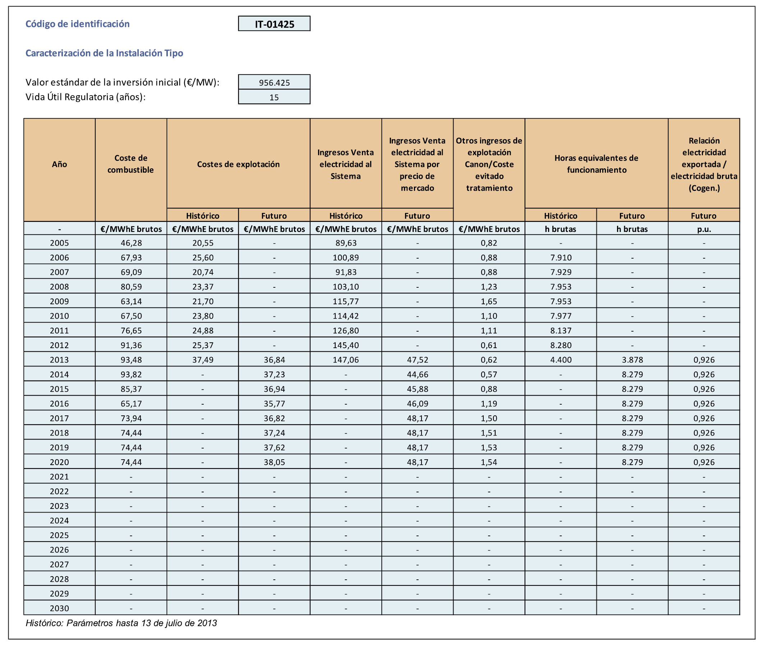Select the Año column header
The image size is (764, 647).
pyautogui.click(x=59, y=170)
